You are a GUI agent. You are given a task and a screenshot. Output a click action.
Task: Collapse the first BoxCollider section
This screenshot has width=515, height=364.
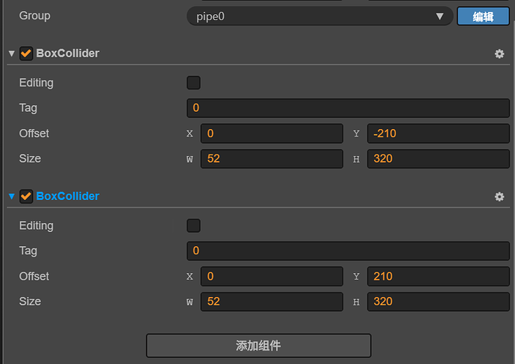coord(11,54)
